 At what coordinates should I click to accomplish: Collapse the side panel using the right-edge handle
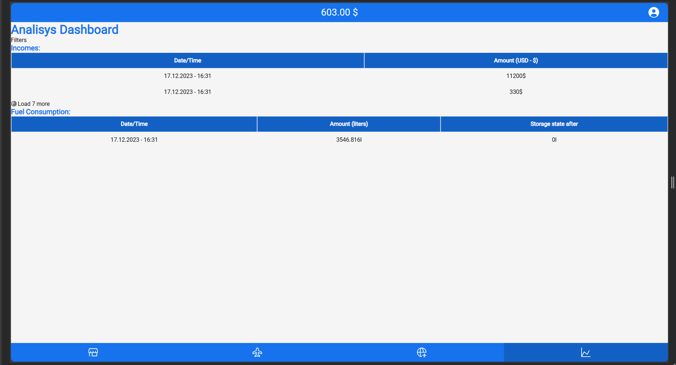click(x=672, y=183)
